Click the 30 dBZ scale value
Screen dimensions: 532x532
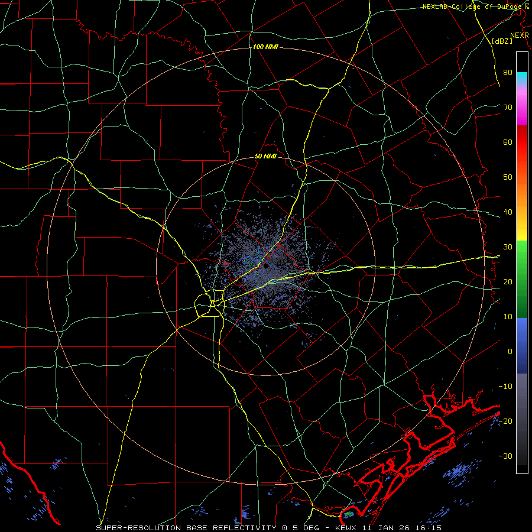coord(508,246)
